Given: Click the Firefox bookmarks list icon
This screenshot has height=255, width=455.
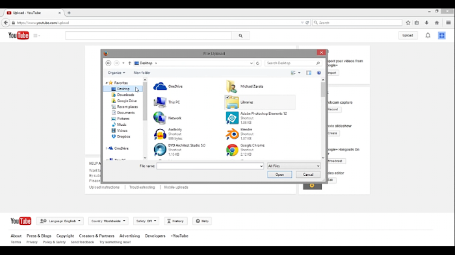Looking at the screenshot, I should tap(417, 23).
